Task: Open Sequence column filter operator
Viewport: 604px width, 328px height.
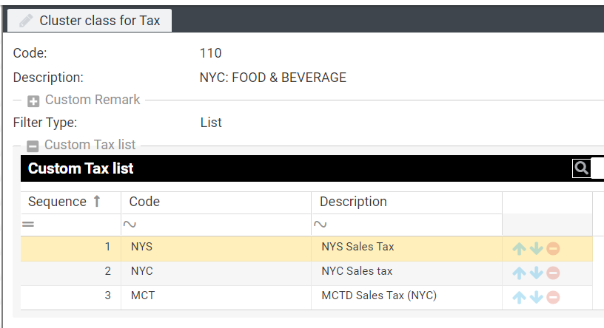Action: [28, 225]
